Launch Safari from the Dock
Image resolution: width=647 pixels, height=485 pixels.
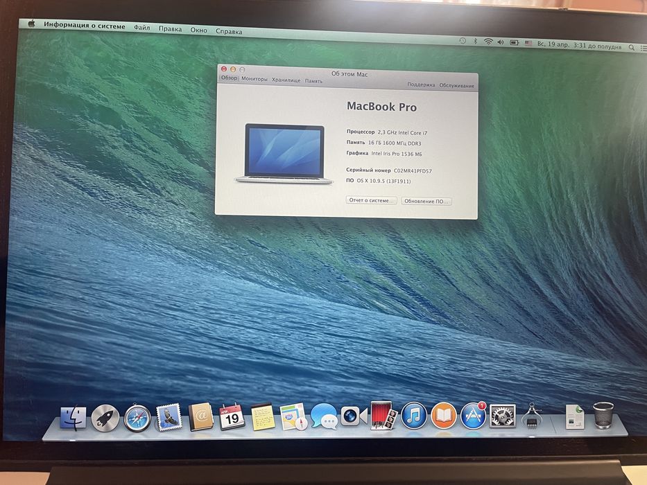(x=137, y=418)
